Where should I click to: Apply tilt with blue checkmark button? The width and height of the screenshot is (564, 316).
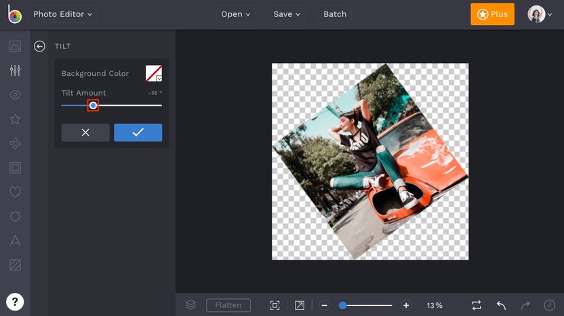pos(138,132)
